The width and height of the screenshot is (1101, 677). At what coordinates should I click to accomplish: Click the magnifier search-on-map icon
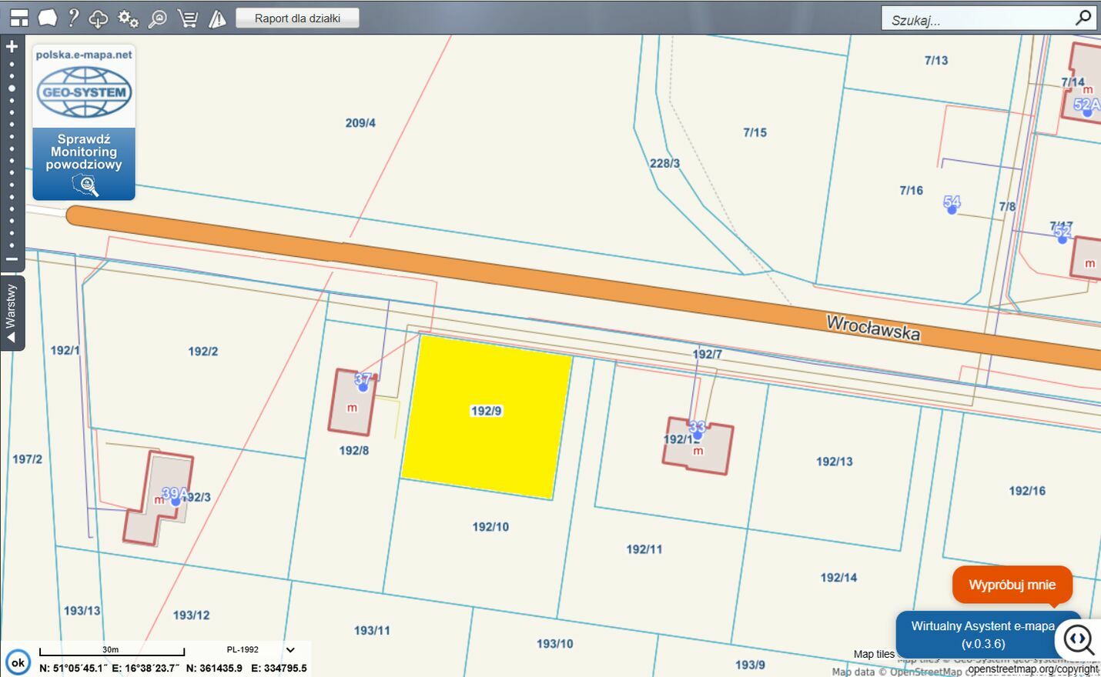click(x=157, y=18)
